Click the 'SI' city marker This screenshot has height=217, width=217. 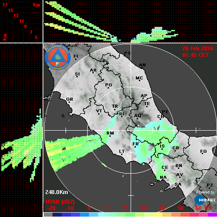tap(77, 74)
